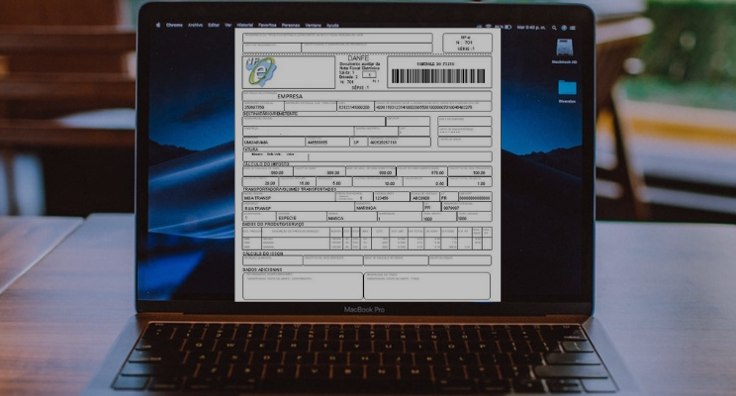736x396 pixels.
Task: Click the Informações Complementares box
Action: [x=303, y=285]
